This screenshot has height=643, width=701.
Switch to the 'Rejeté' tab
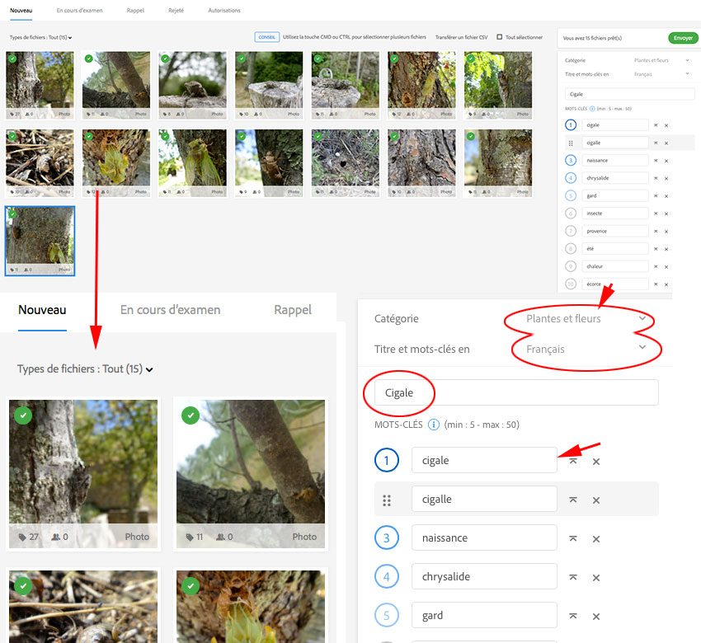(x=176, y=10)
